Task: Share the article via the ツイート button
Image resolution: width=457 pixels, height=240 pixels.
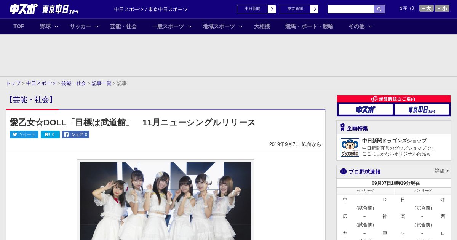Action: pyautogui.click(x=24, y=134)
